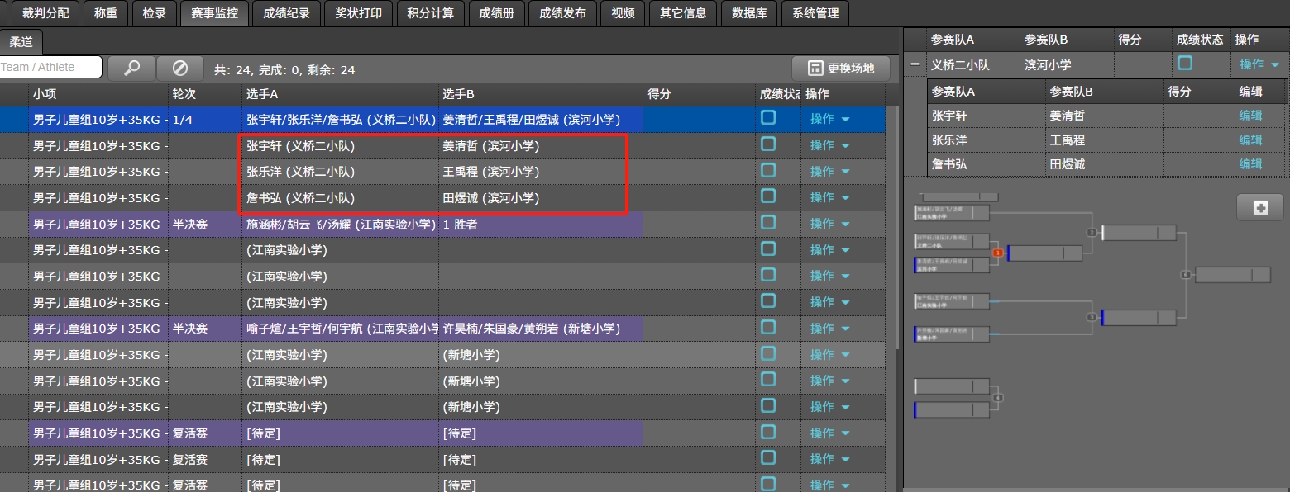Image resolution: width=1290 pixels, height=492 pixels.
Task: Click the main table 得分 column header
Action: [700, 94]
